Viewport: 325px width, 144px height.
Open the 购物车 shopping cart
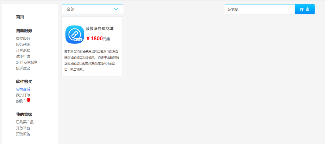21,101
